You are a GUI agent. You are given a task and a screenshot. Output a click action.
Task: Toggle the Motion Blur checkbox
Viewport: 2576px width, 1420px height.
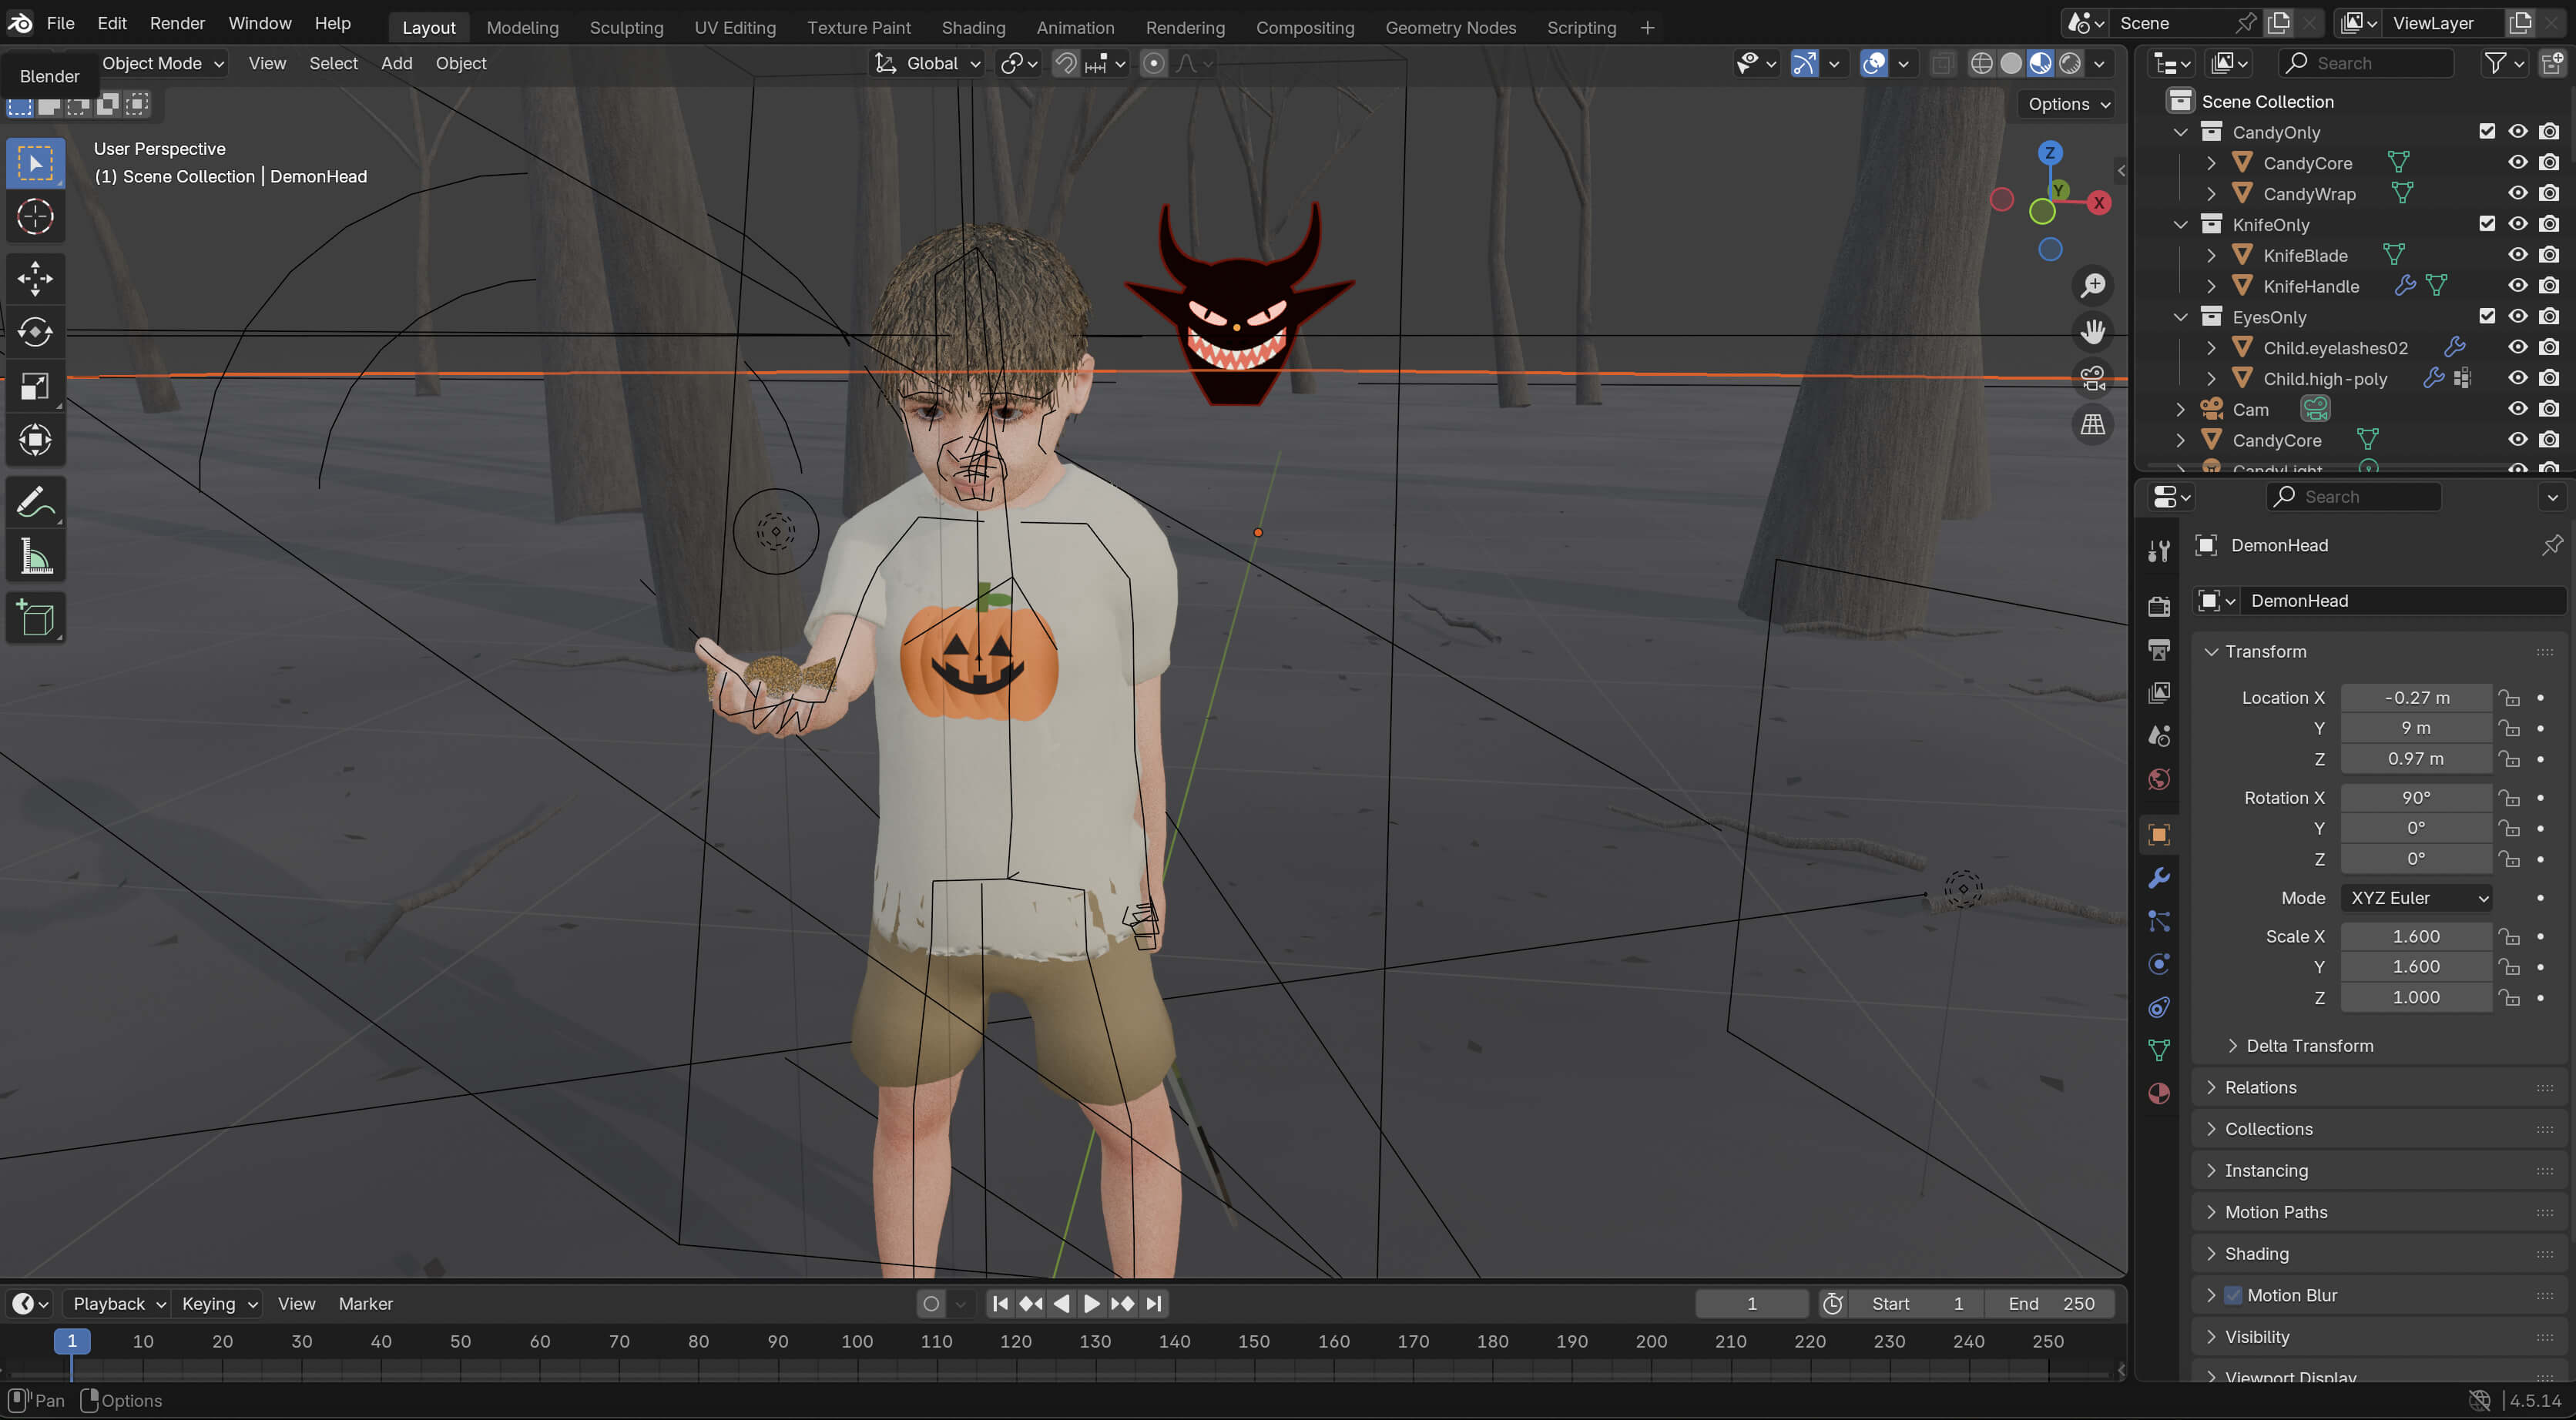[x=2232, y=1295]
